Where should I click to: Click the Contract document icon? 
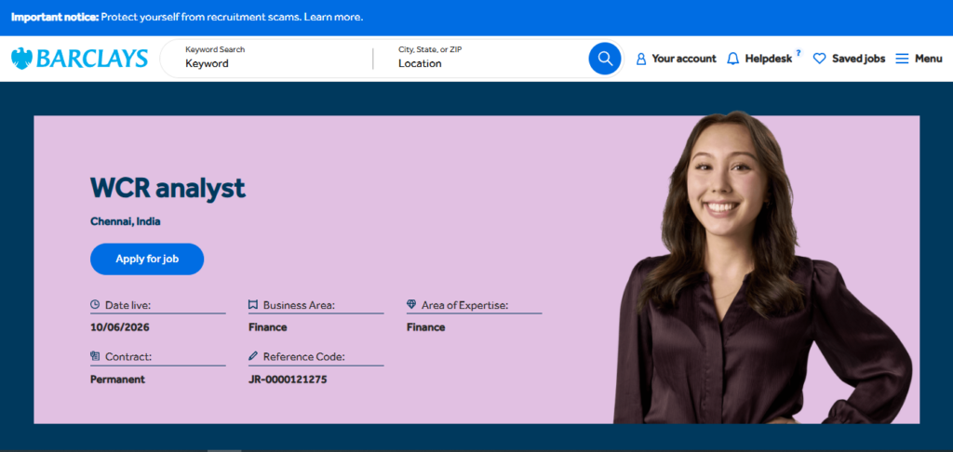tap(95, 356)
